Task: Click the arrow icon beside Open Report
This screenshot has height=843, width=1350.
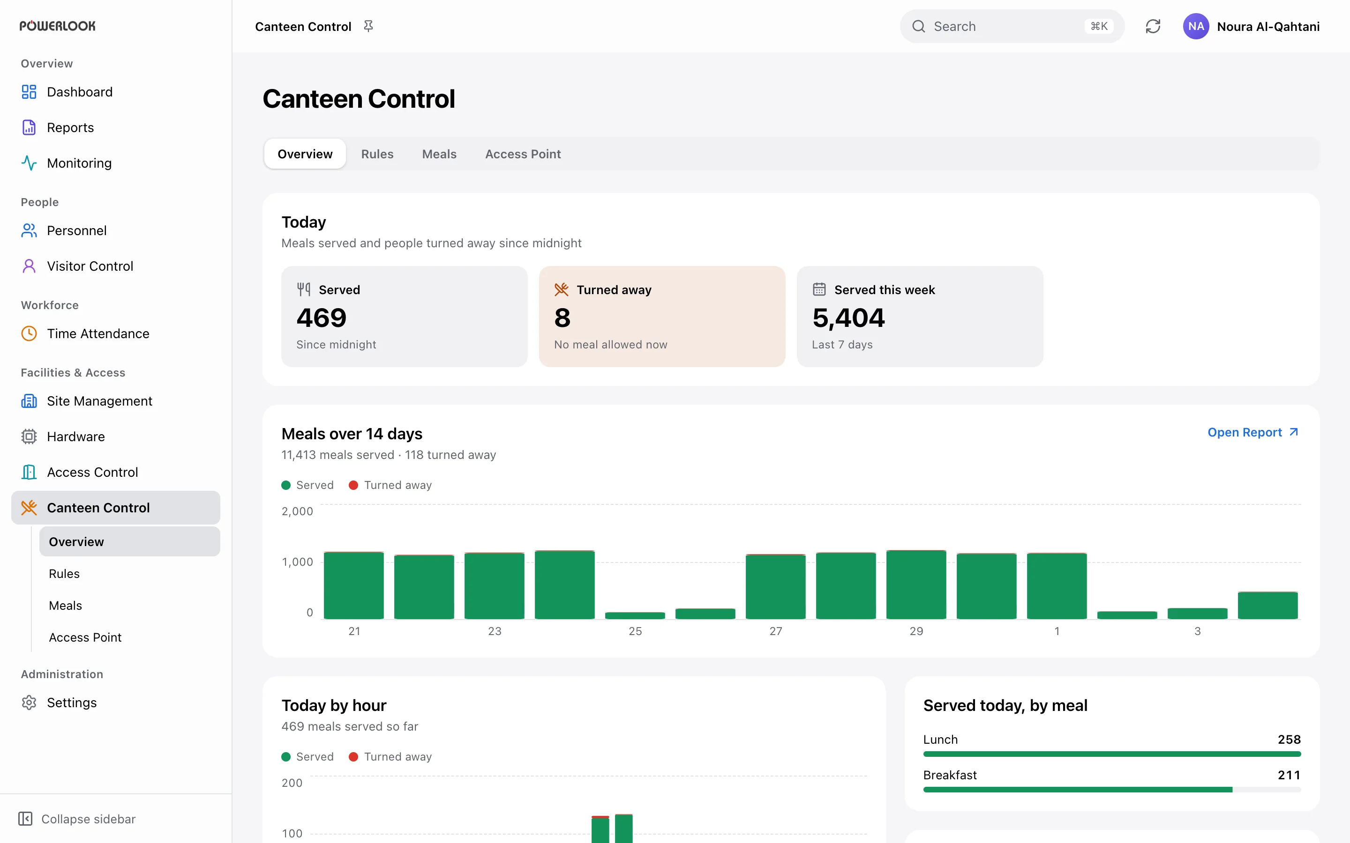Action: 1294,433
